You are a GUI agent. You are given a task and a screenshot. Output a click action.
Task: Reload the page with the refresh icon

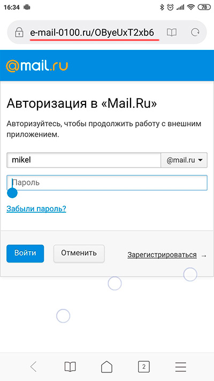pyautogui.click(x=195, y=32)
